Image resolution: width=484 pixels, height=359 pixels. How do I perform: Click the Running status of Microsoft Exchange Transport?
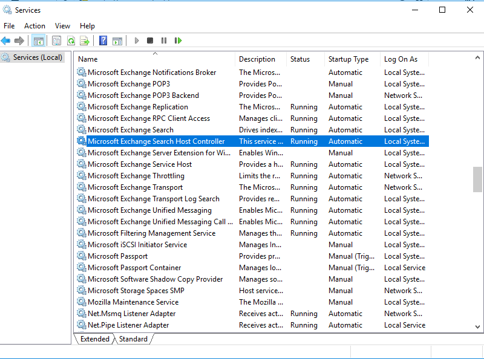pos(304,187)
